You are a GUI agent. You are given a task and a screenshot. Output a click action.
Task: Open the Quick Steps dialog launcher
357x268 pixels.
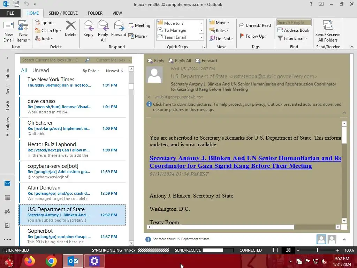204,47
